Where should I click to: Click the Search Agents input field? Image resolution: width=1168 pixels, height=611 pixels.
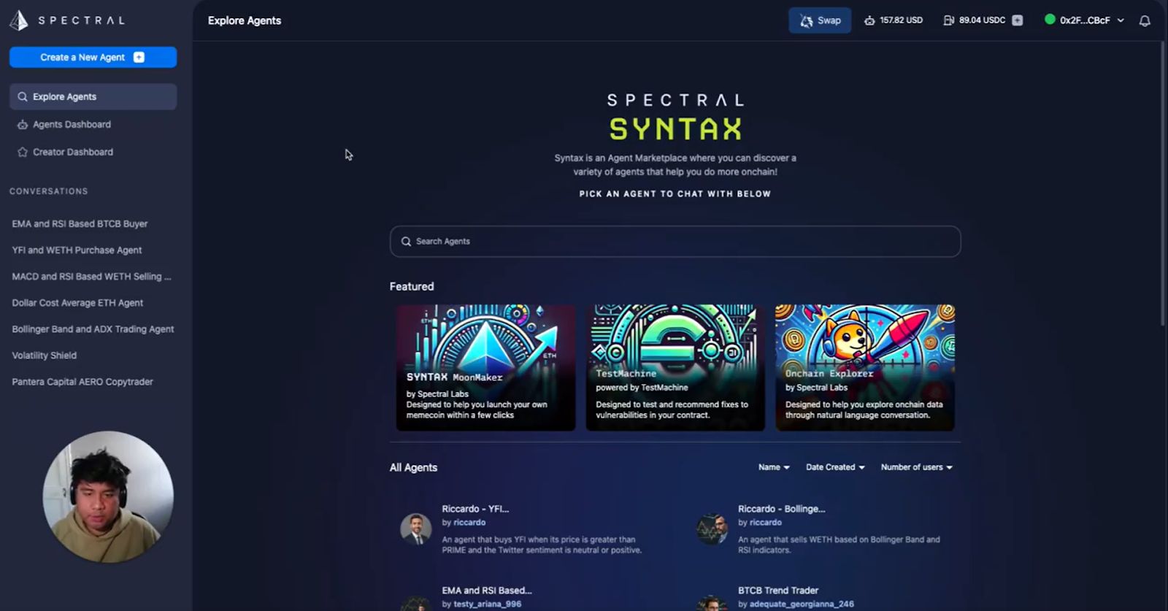tap(675, 242)
